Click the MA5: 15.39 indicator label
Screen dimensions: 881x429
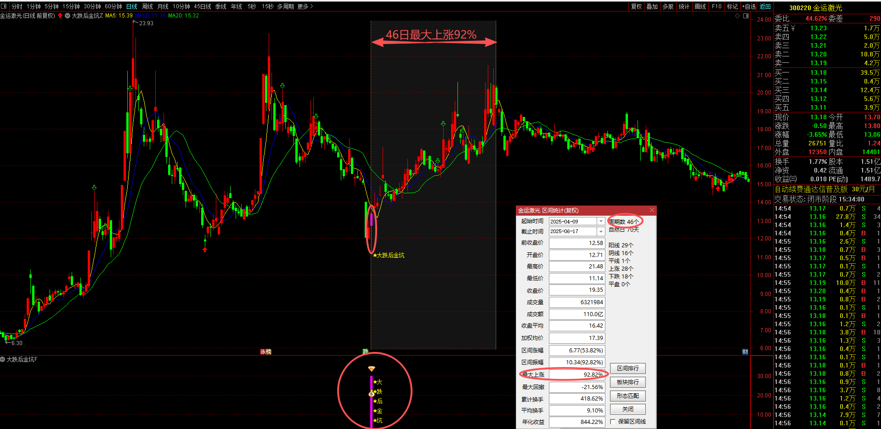coord(119,16)
